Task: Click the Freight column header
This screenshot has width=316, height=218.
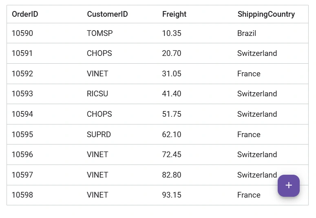Action: point(174,14)
